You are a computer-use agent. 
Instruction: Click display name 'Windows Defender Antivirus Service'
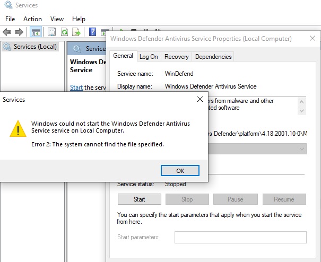[x=211, y=86]
